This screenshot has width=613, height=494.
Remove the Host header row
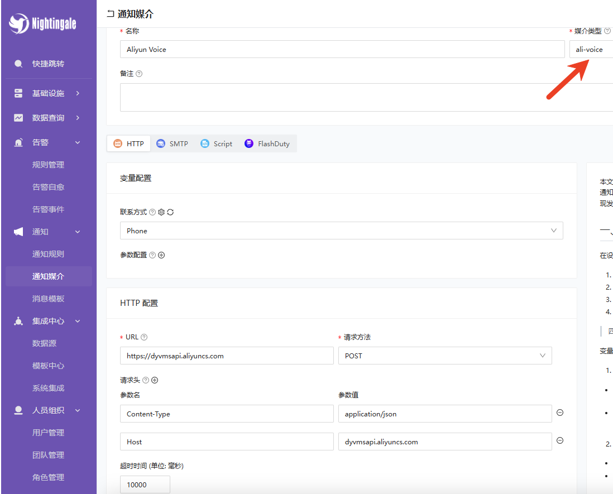coord(560,440)
